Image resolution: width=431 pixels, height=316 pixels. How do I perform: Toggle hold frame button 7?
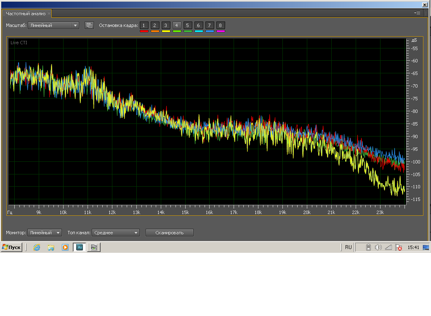210,25
